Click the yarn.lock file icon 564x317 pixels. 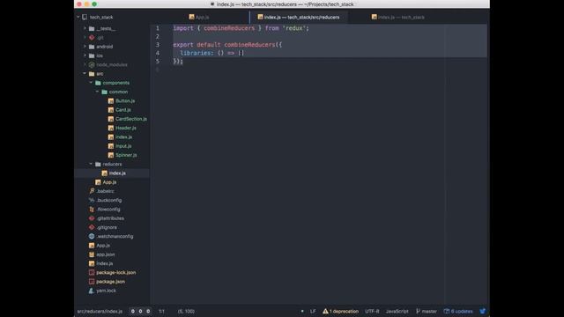click(x=92, y=291)
